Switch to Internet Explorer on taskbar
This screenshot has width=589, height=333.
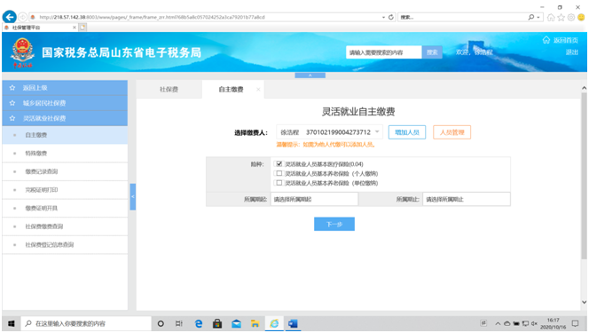[x=274, y=323]
